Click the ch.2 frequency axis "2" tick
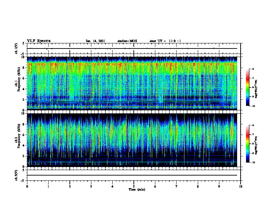Viewport: 271px width, 209px height. tap(24, 156)
